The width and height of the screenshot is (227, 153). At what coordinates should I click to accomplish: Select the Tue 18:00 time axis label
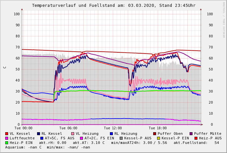pyautogui.click(x=157, y=128)
